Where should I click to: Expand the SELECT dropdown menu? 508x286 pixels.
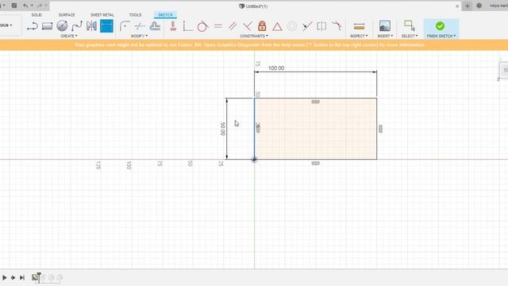[410, 36]
